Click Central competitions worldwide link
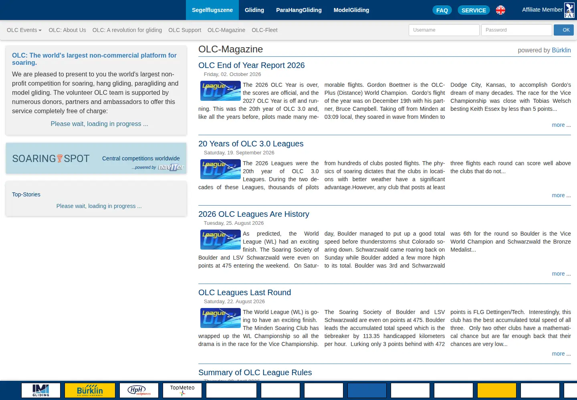The image size is (577, 400). click(141, 158)
